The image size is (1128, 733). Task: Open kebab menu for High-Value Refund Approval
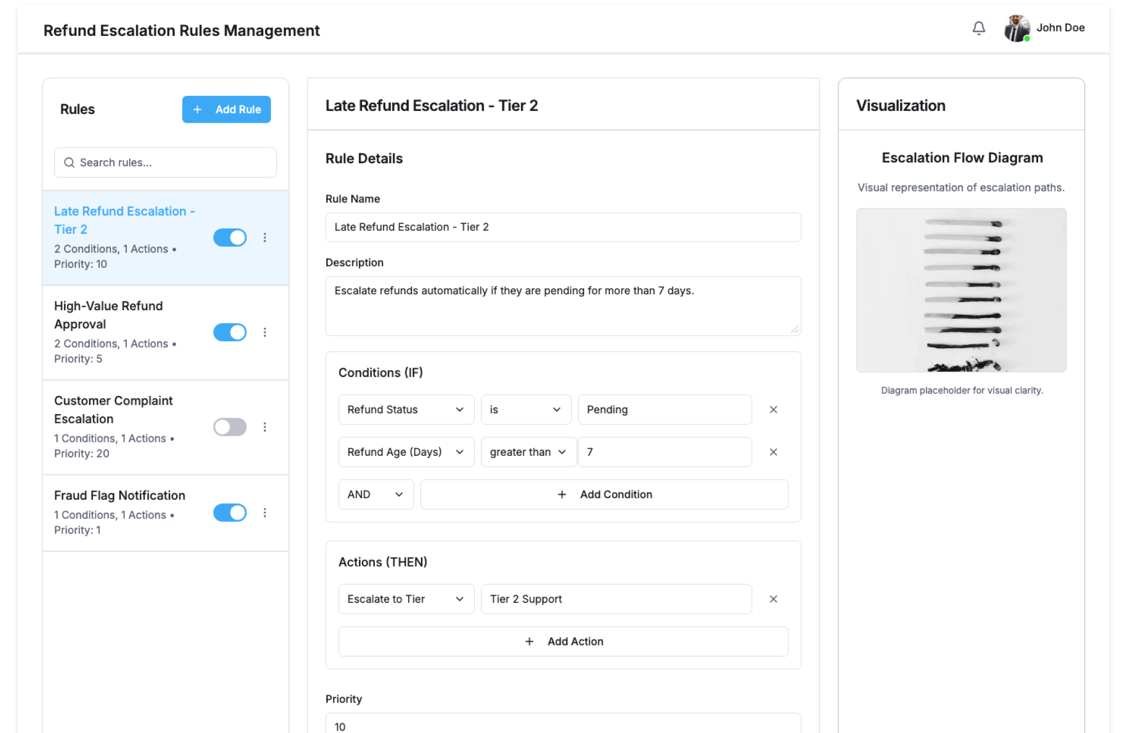pos(265,332)
